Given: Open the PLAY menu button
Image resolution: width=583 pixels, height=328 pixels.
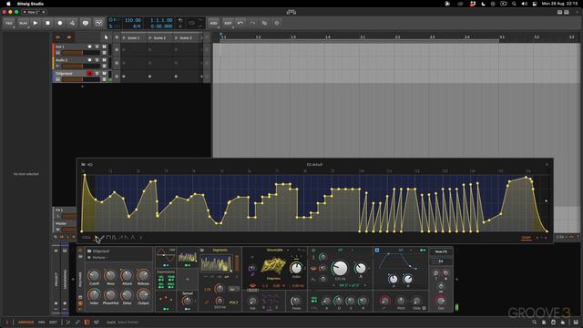Looking at the screenshot, I should click(x=23, y=23).
